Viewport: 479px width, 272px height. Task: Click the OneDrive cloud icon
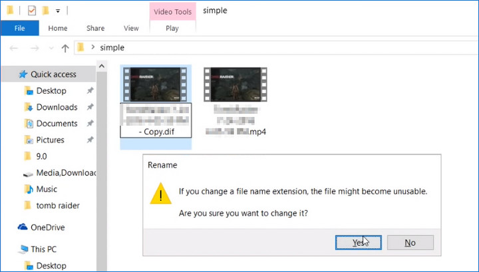pos(23,227)
